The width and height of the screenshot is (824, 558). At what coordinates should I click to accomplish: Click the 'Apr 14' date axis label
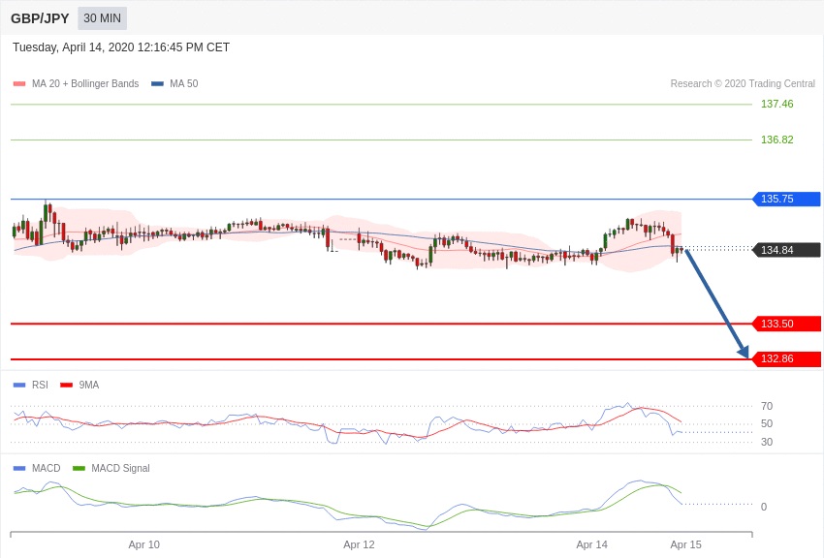(591, 544)
